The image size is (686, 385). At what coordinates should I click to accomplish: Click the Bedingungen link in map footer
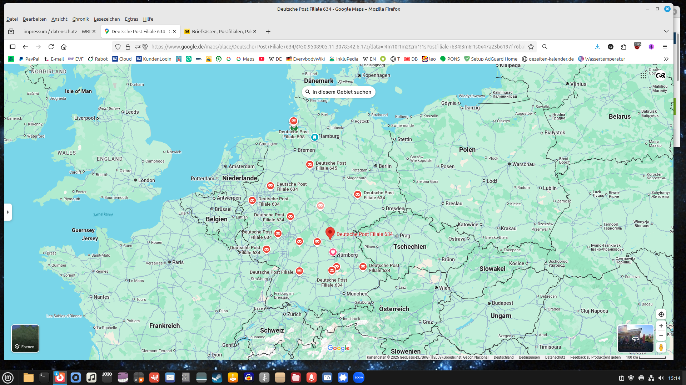[x=529, y=357]
